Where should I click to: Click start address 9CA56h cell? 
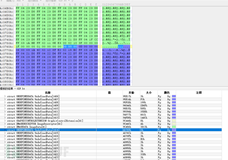pyautogui.click(x=127, y=127)
